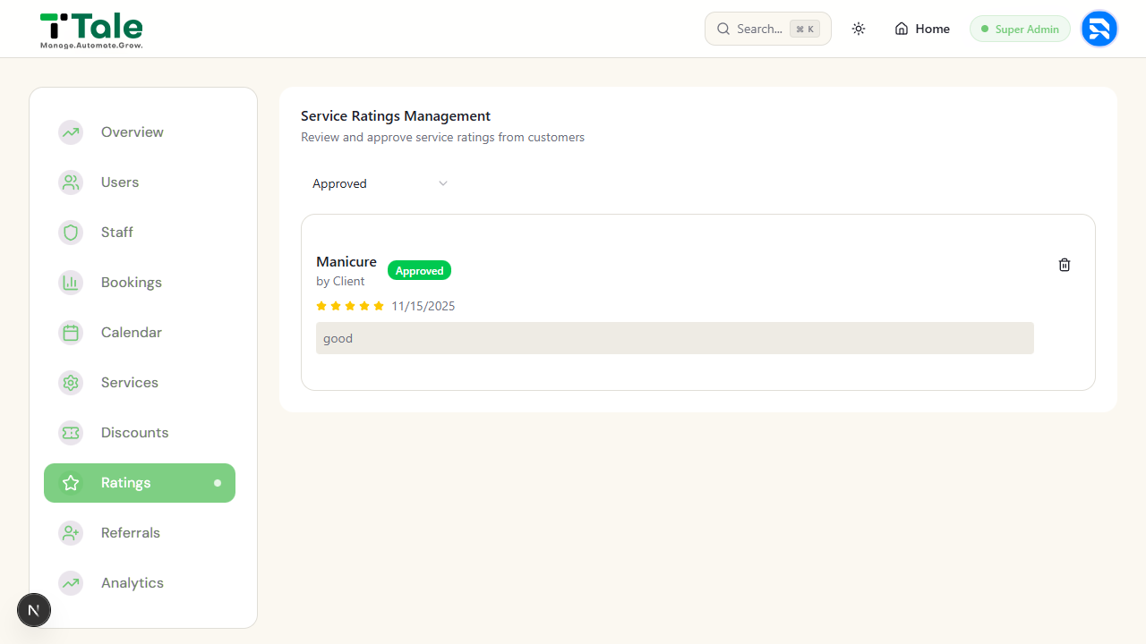Click the Users people icon in sidebar
This screenshot has height=644, width=1146.
(x=71, y=182)
